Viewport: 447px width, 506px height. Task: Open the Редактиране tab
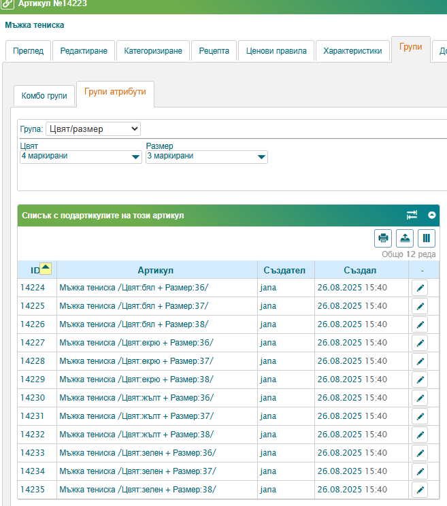(x=84, y=50)
